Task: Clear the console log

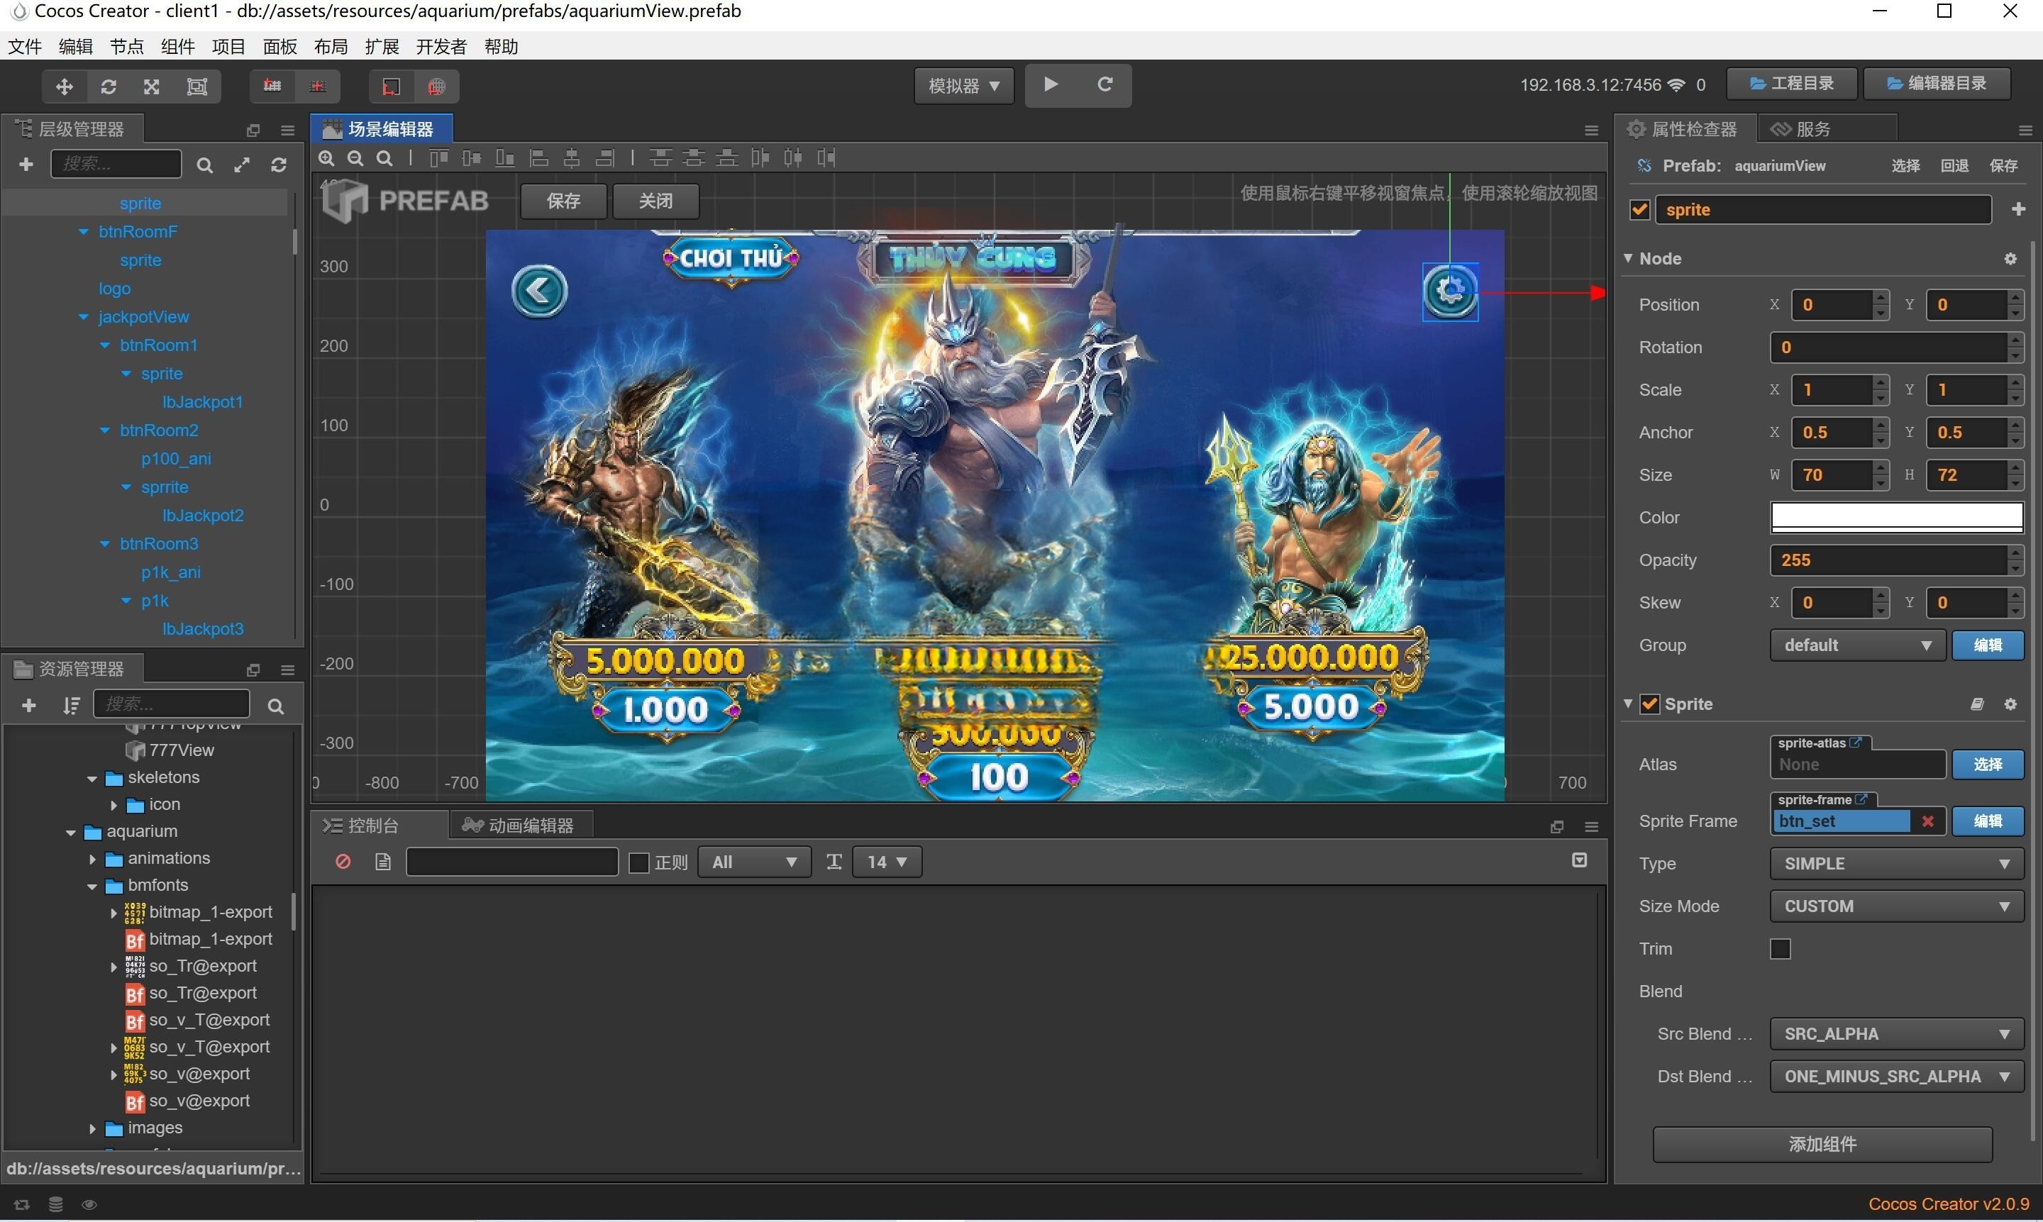Action: (x=343, y=862)
